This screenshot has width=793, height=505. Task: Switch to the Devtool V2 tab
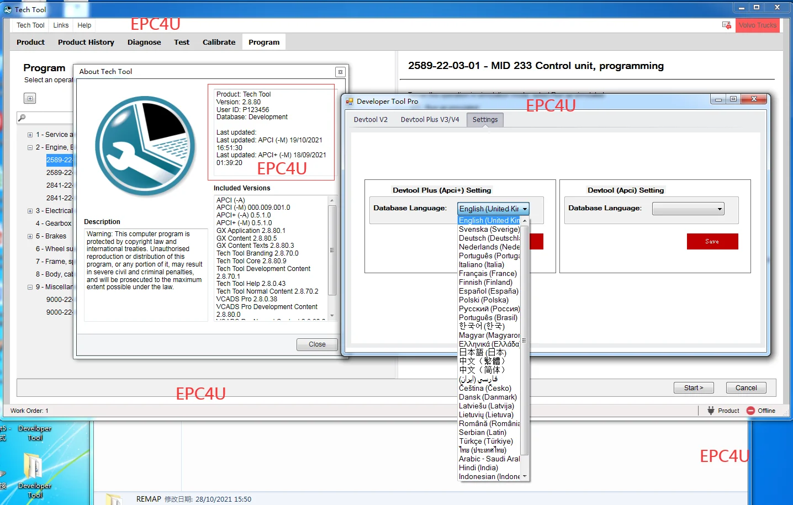point(371,120)
